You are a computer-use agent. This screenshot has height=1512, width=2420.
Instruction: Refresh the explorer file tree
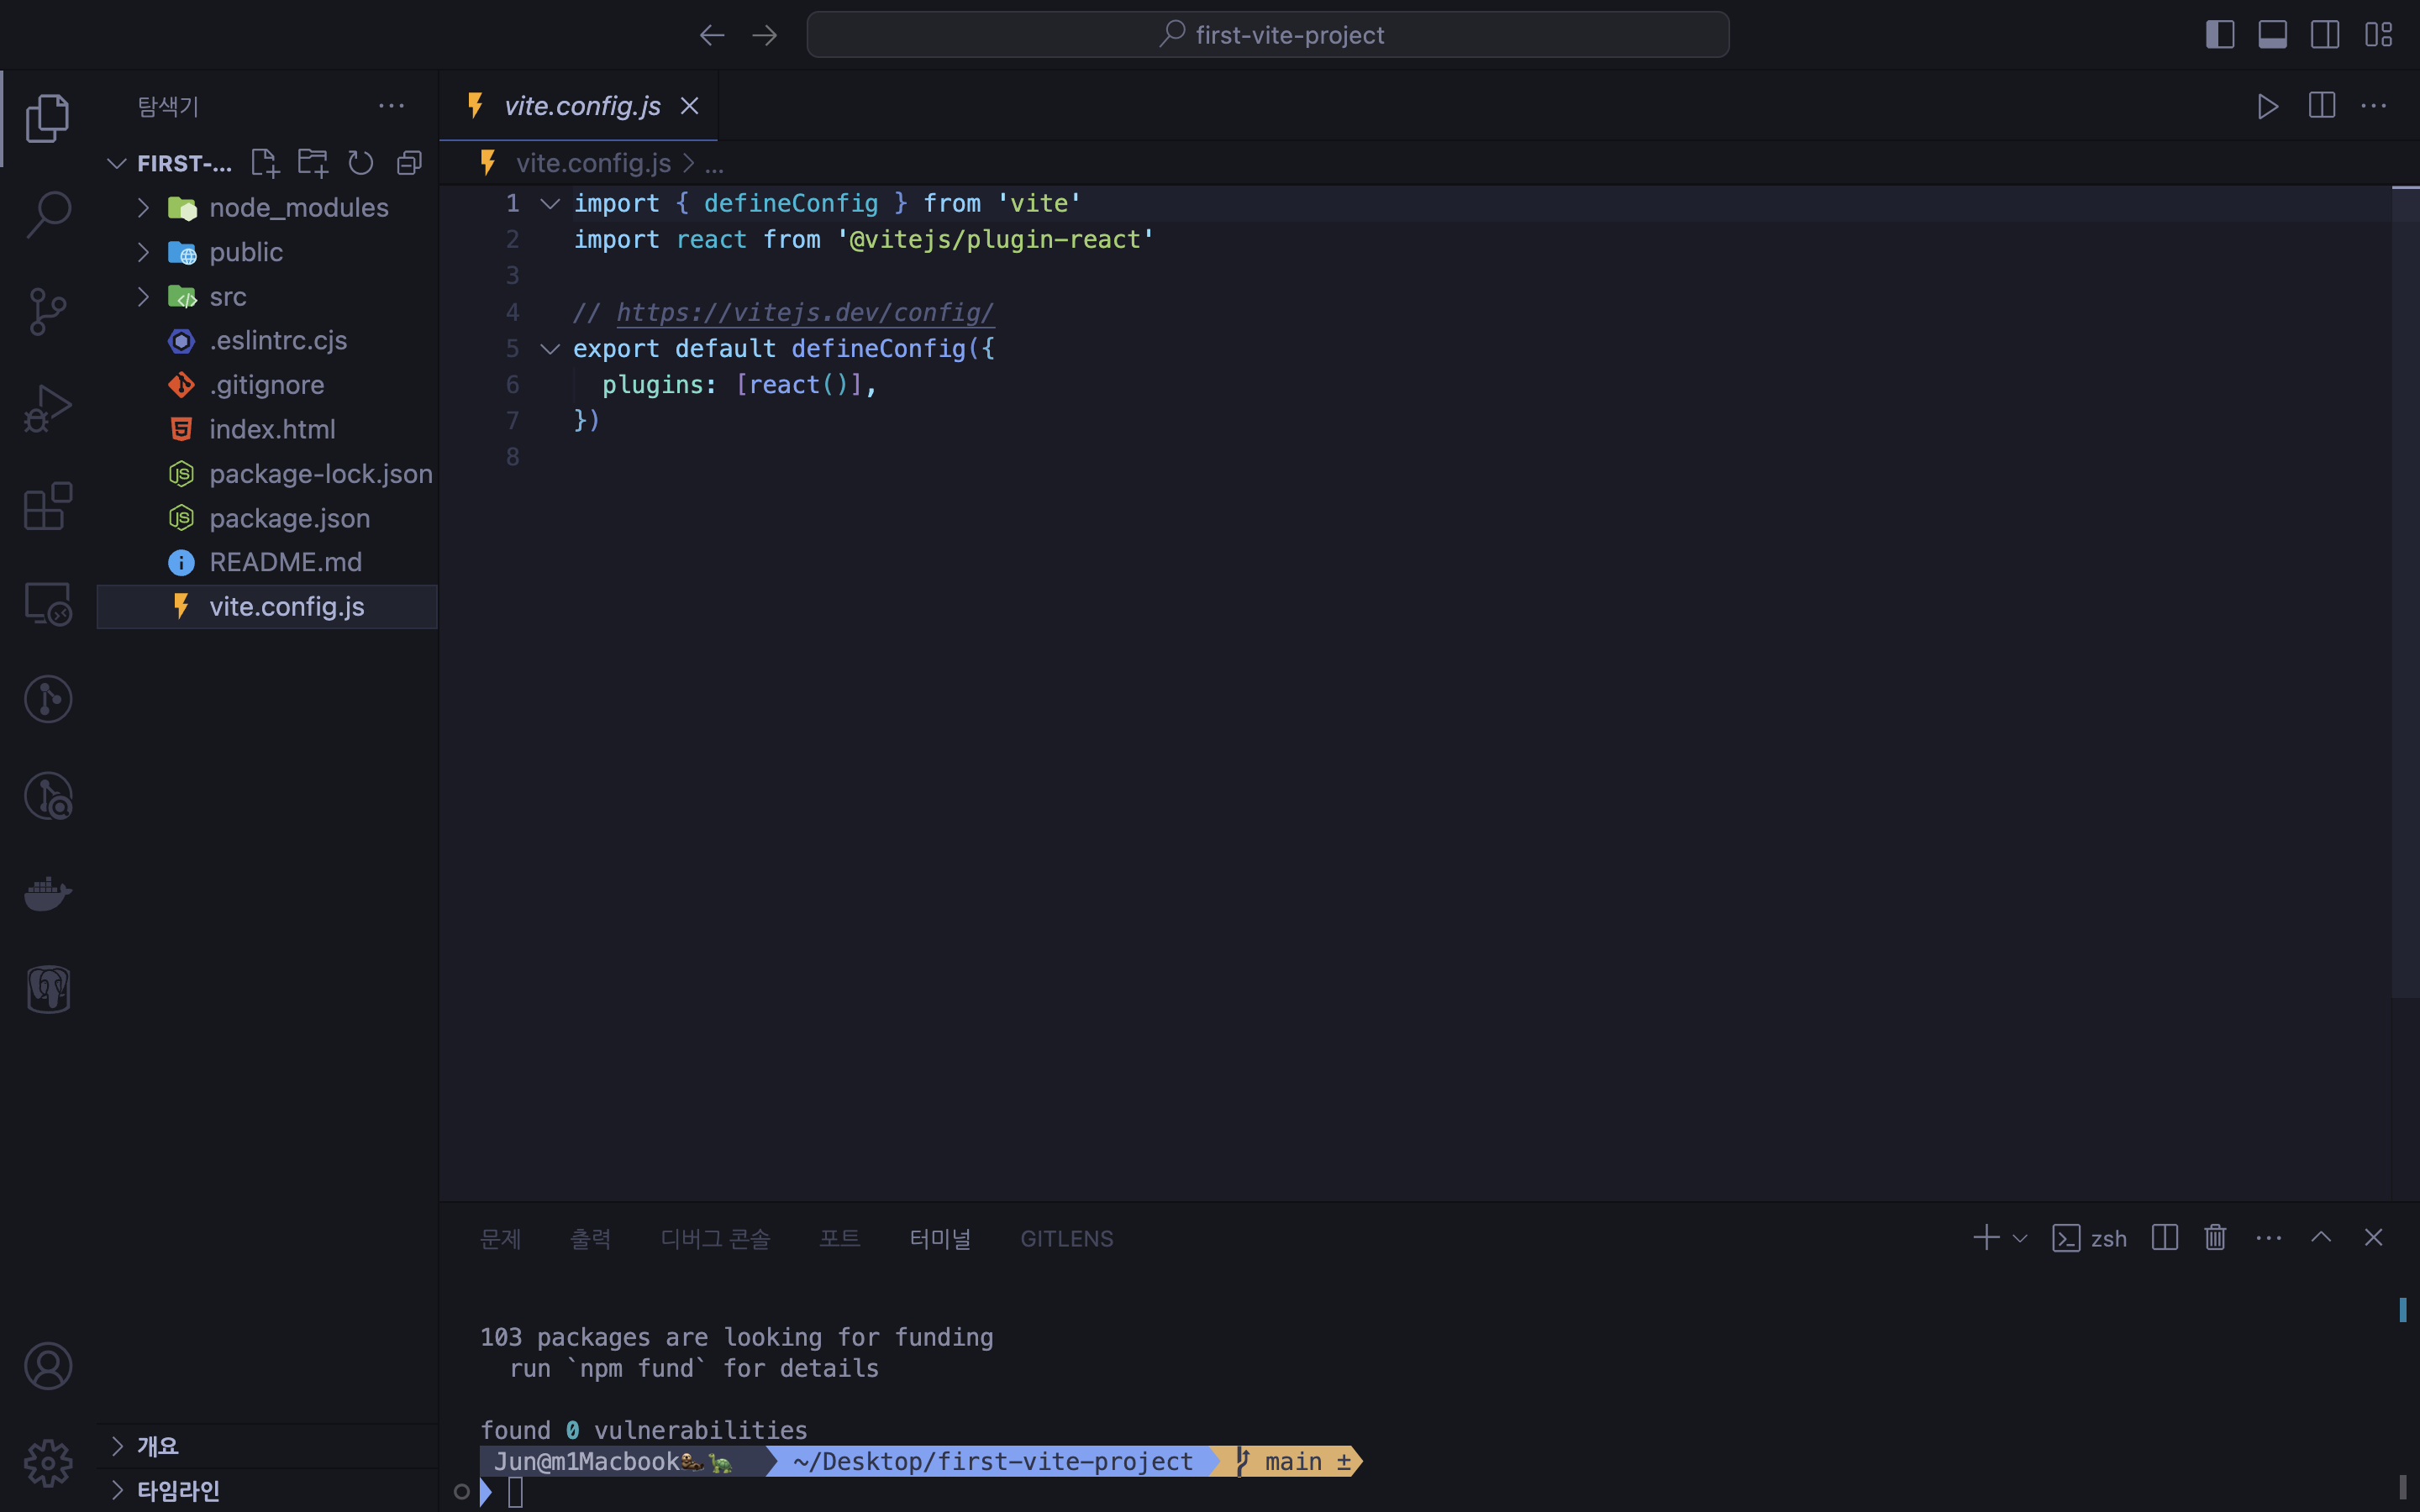pos(361,163)
